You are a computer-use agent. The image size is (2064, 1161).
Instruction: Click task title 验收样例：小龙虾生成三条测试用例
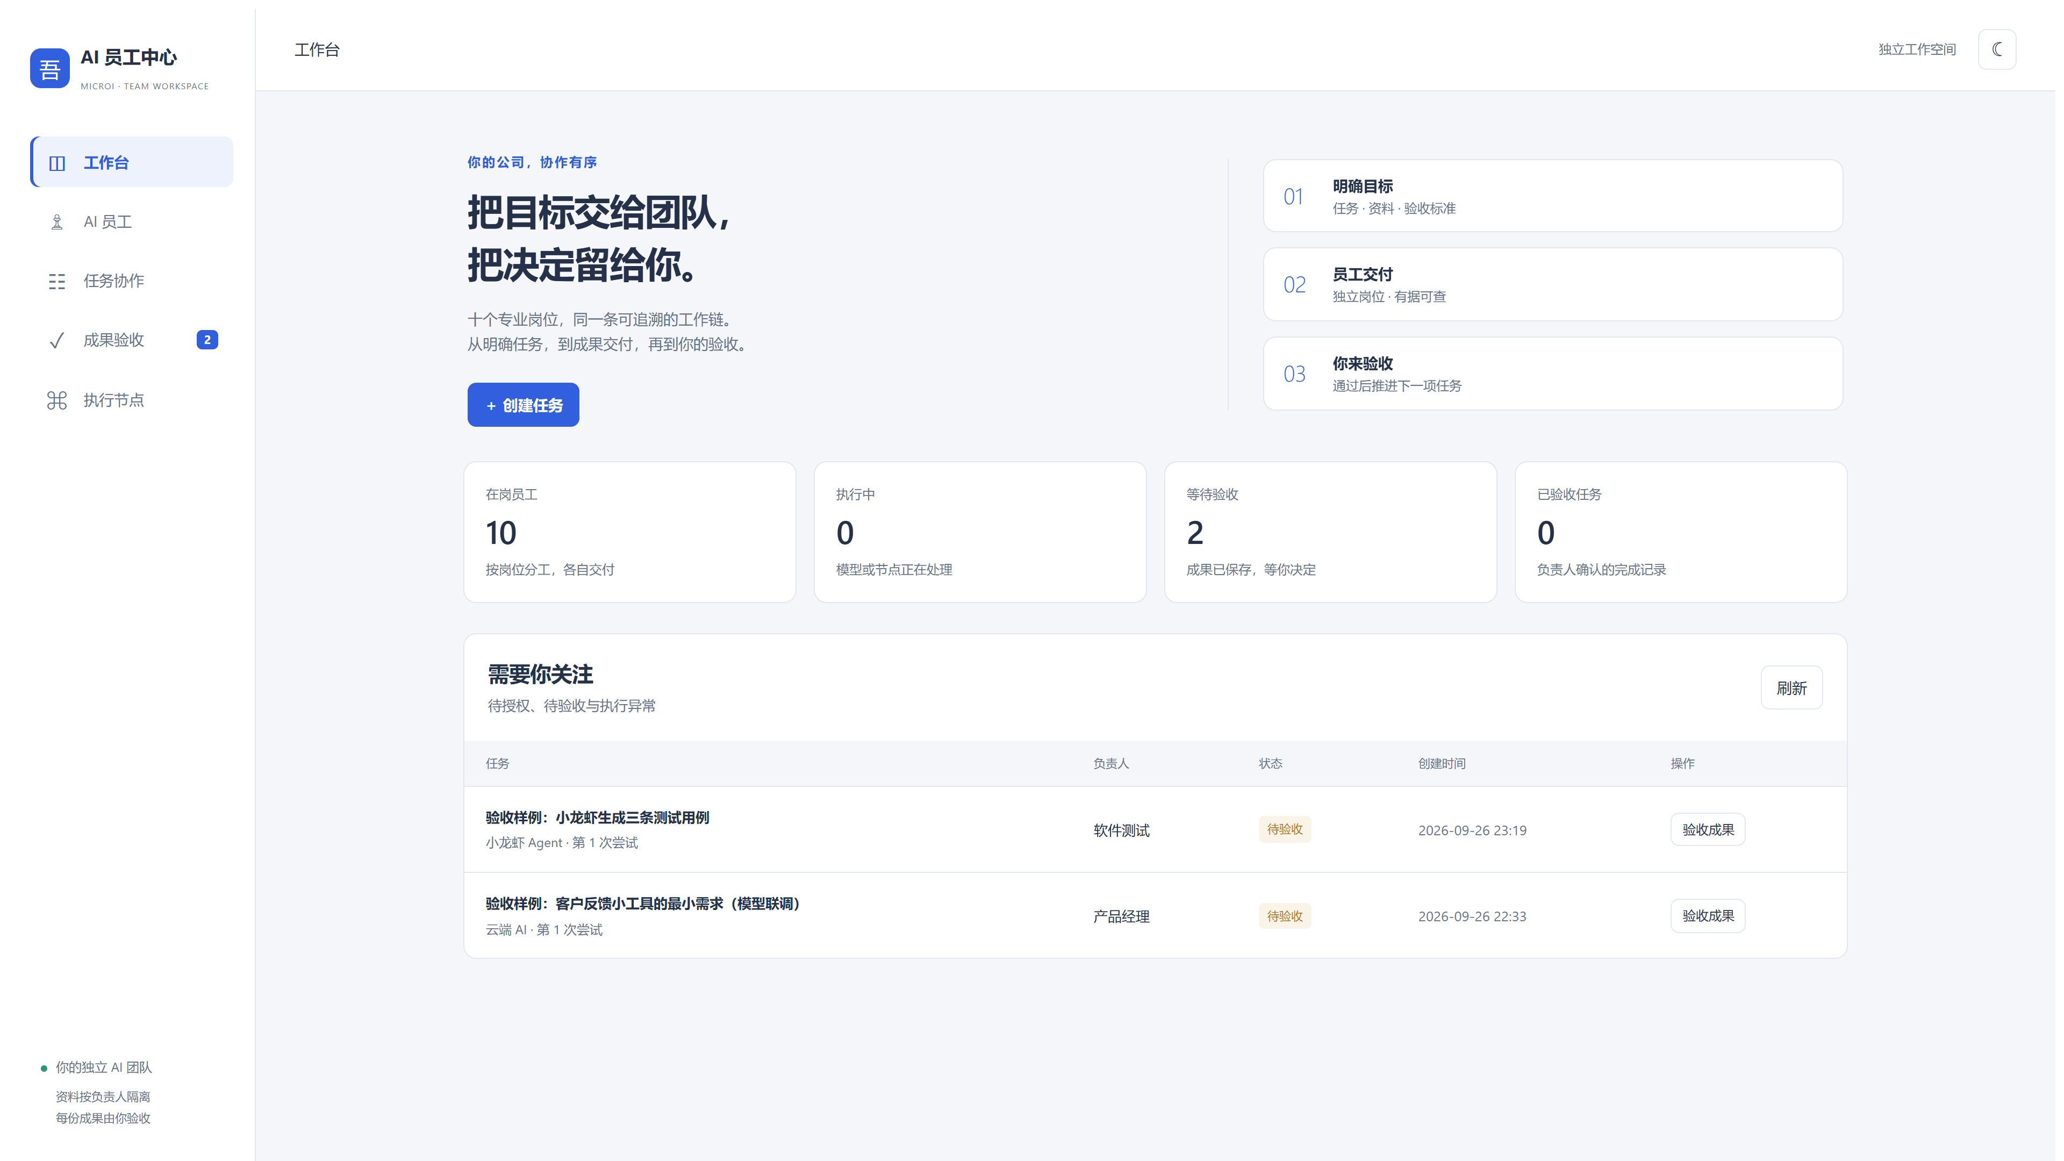[x=597, y=817]
